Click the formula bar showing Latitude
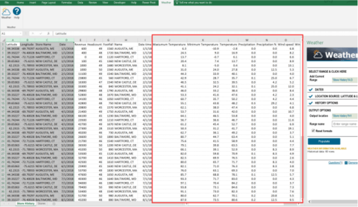 point(178,34)
